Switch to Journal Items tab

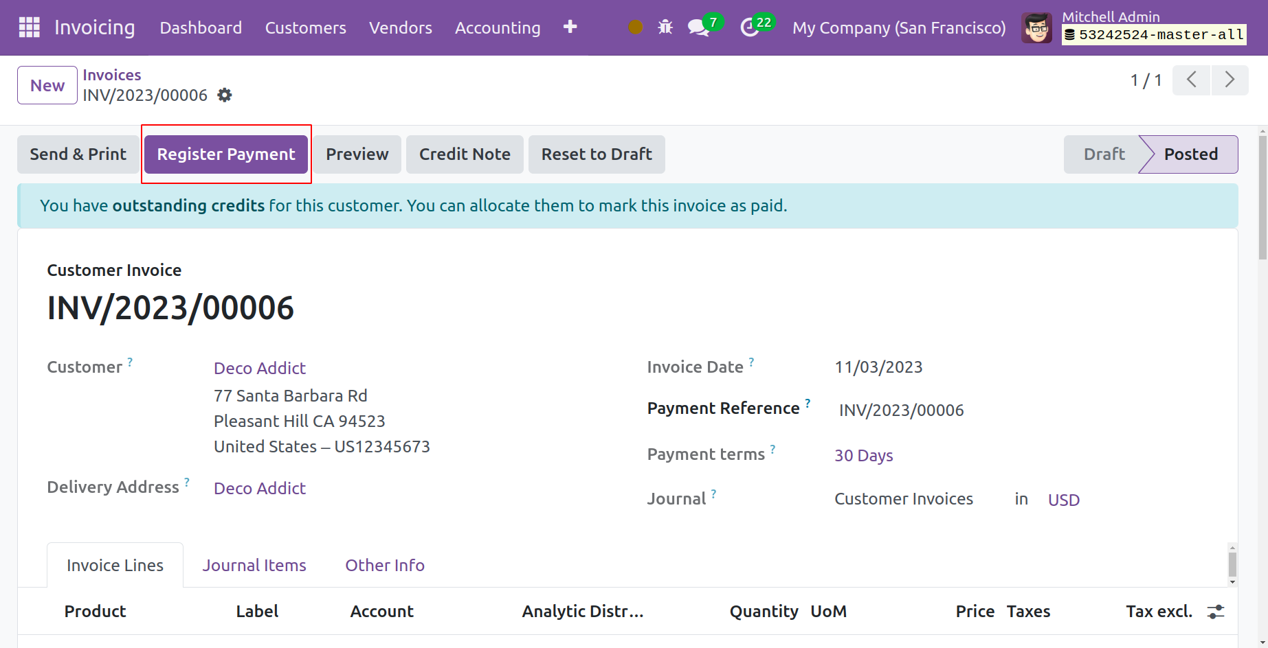254,565
